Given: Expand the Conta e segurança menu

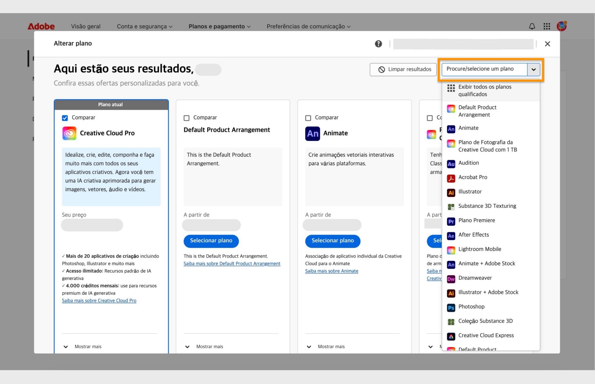Looking at the screenshot, I should [144, 26].
